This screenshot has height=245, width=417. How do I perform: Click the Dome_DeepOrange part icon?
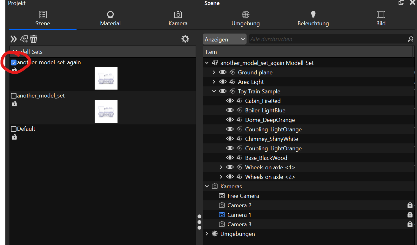(239, 120)
